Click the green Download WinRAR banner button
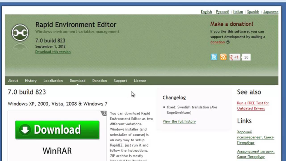The height and width of the screenshot is (161, 286). click(x=57, y=130)
